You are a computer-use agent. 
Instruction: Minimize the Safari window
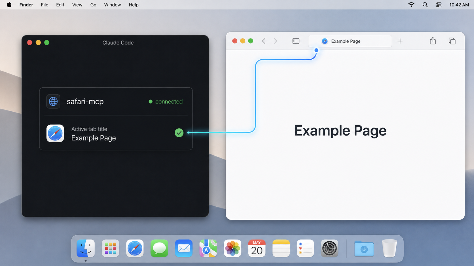(x=243, y=41)
